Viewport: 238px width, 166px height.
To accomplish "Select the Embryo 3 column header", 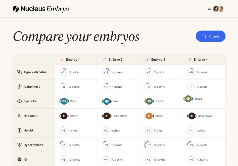I will pos(162,59).
